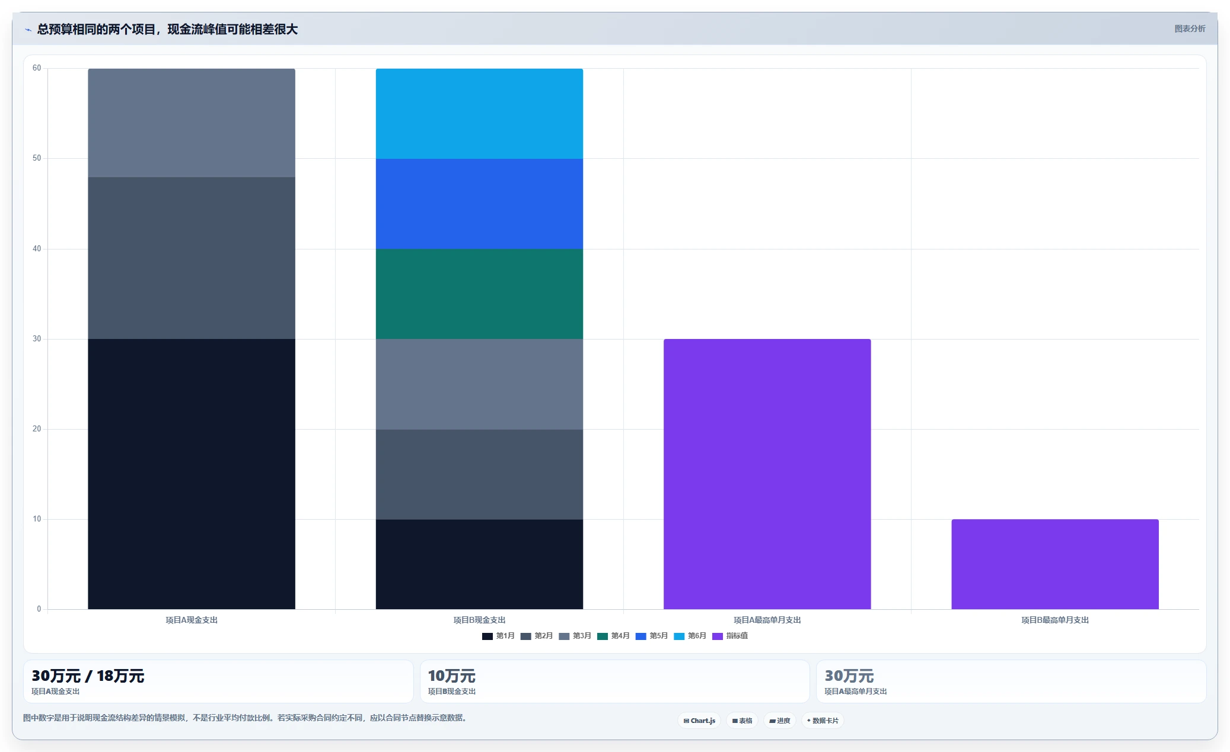Viewport: 1230px width, 752px height.
Task: Toggle the 第5月 legend series
Action: point(652,636)
